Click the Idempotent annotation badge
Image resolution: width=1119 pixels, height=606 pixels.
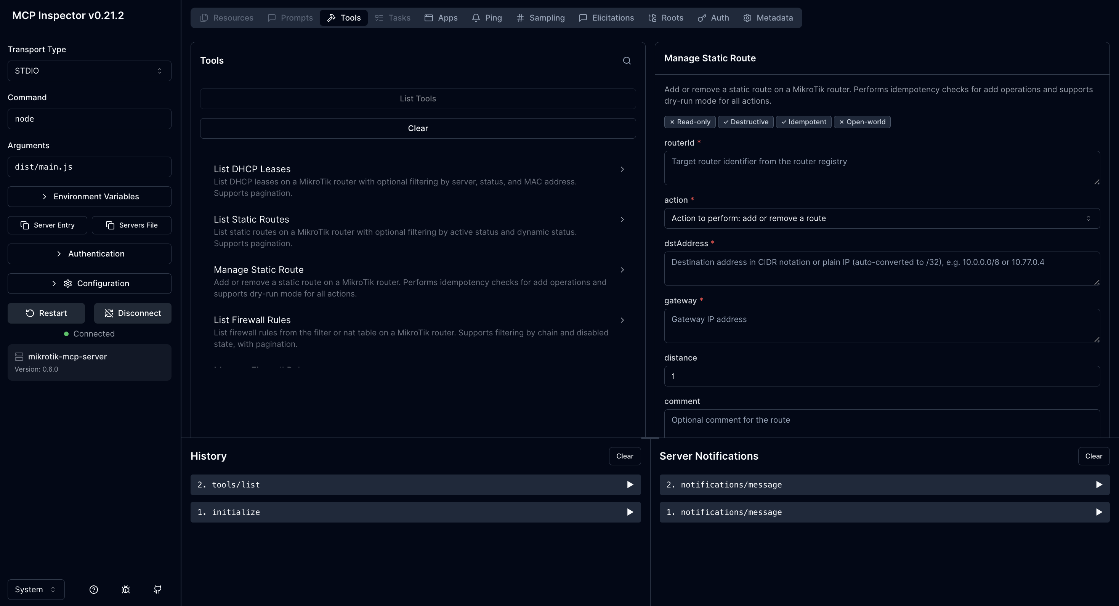[x=804, y=122]
